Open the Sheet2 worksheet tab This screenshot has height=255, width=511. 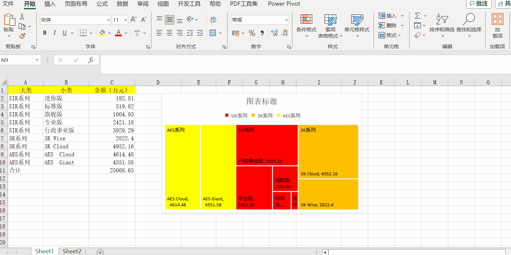pyautogui.click(x=72, y=251)
